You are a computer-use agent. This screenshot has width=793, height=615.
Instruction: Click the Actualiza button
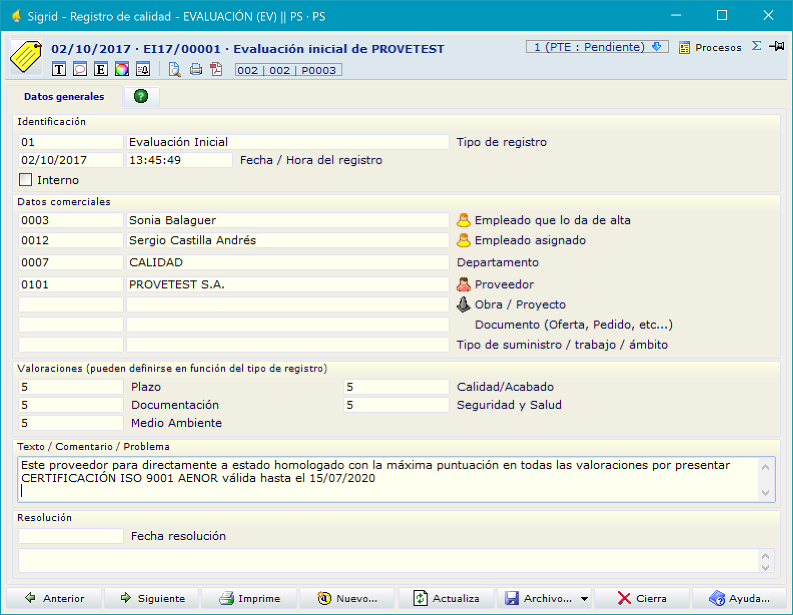click(446, 598)
